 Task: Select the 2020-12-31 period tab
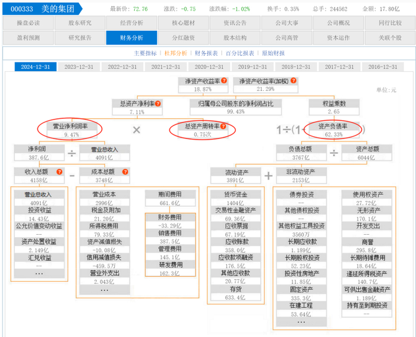click(x=209, y=67)
